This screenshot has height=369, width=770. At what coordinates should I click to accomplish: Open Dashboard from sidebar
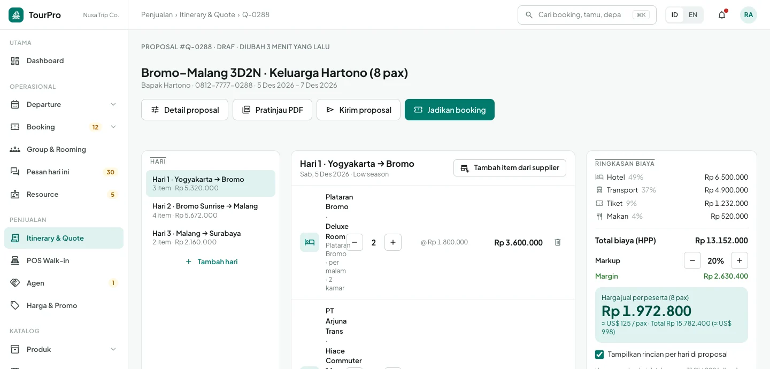coord(64,60)
